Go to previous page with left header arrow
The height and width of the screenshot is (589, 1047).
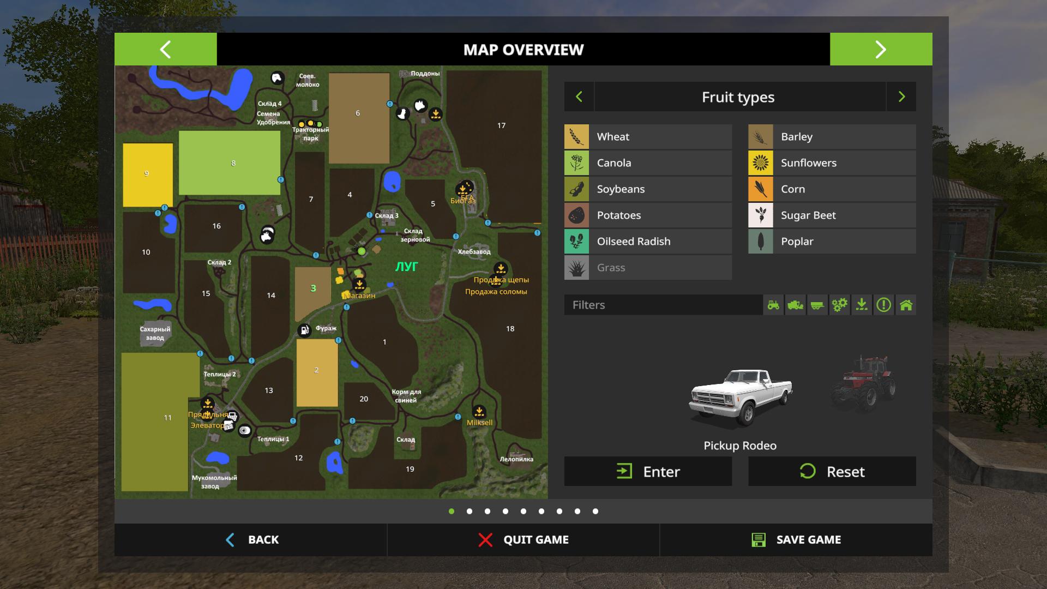(165, 49)
